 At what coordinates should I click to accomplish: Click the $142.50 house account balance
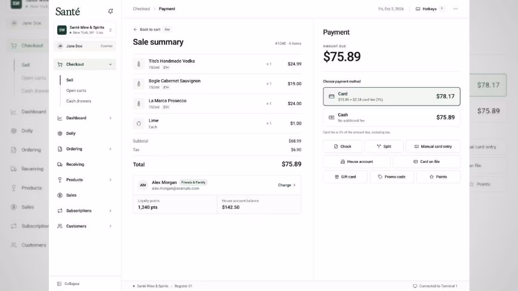[230, 207]
